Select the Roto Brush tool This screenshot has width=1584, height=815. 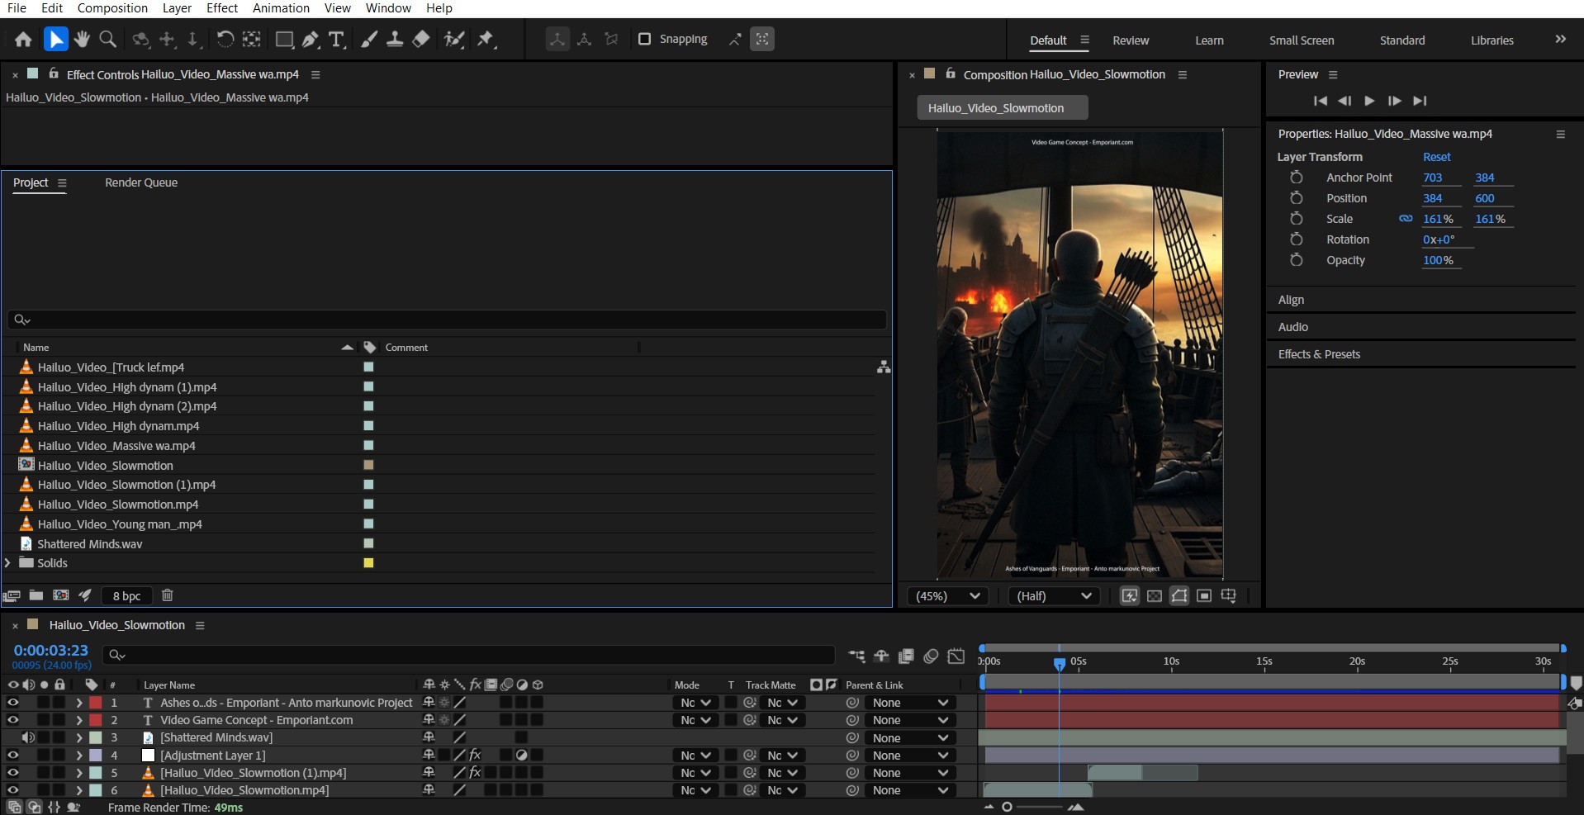point(453,39)
